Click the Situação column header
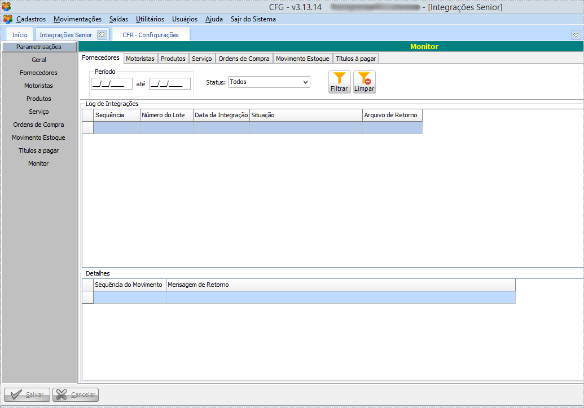Viewport: 584px width, 408px height. (x=306, y=116)
